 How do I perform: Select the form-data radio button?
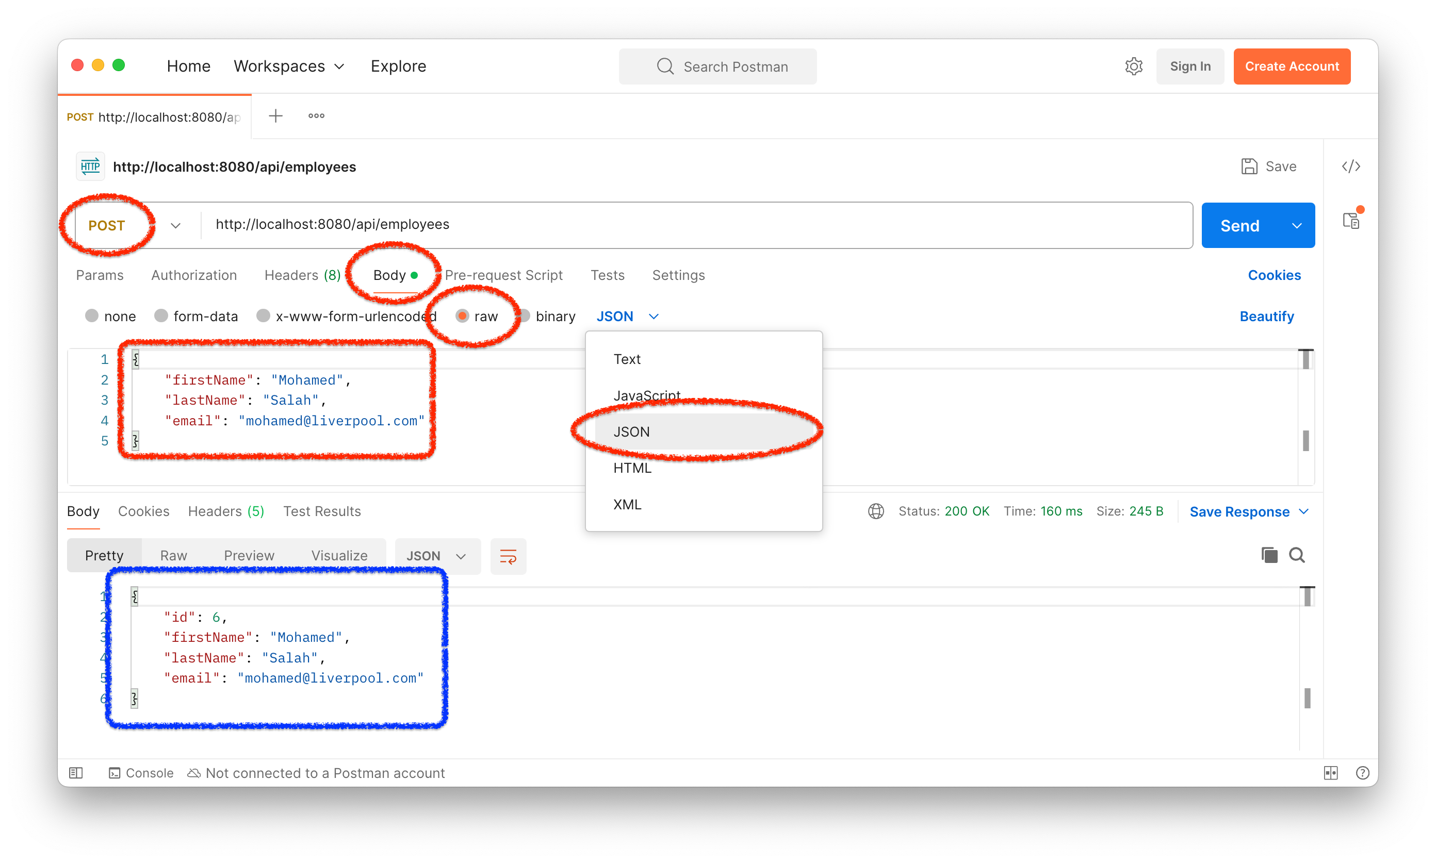pyautogui.click(x=161, y=316)
